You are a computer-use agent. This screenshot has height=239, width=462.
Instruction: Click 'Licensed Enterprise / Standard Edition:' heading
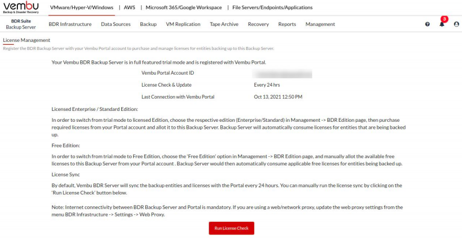[95, 109]
